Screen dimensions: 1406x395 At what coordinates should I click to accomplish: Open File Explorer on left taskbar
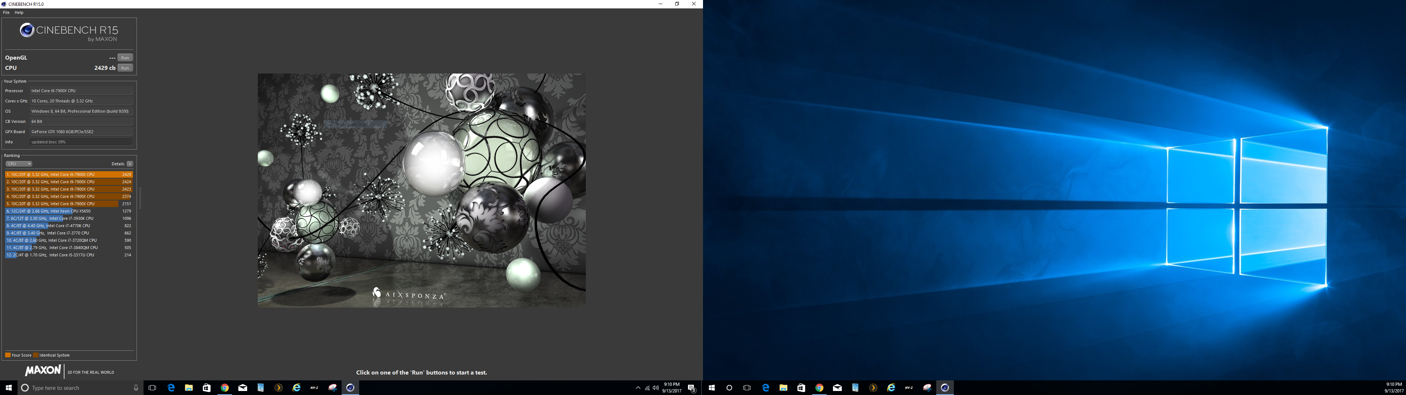tap(189, 388)
